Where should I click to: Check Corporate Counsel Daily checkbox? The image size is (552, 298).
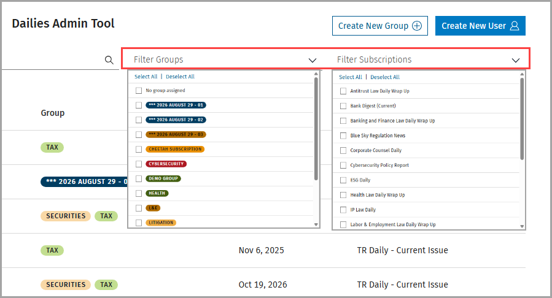[343, 150]
